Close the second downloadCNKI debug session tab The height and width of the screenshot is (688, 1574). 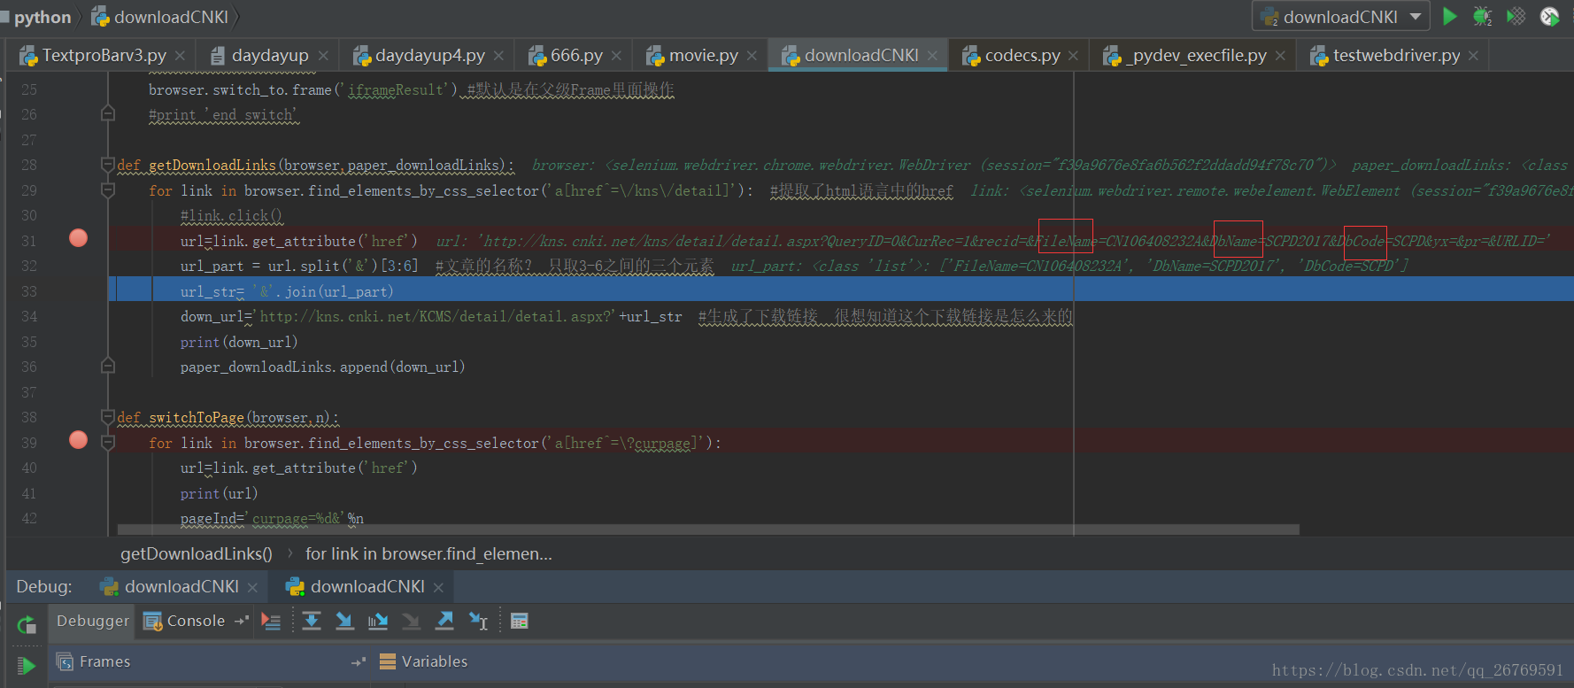click(438, 588)
